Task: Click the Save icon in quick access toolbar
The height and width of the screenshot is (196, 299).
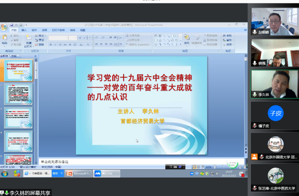Action: (11, 25)
